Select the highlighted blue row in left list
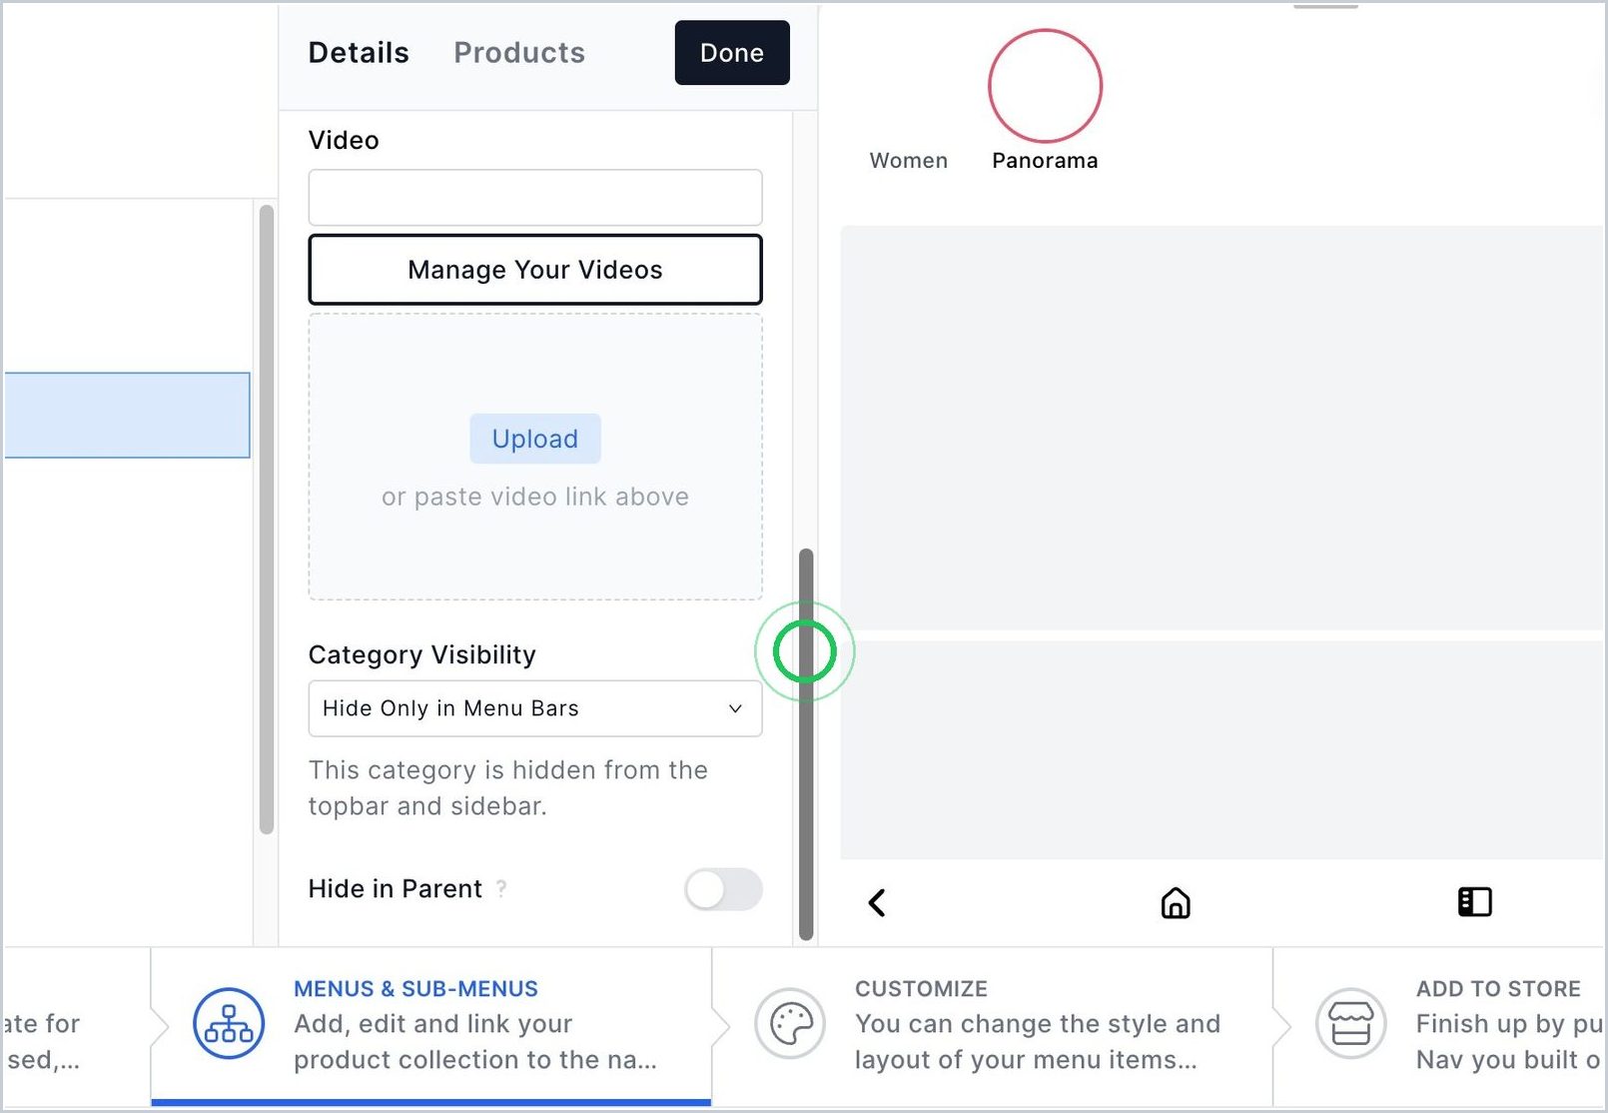1608x1113 pixels. [x=127, y=416]
